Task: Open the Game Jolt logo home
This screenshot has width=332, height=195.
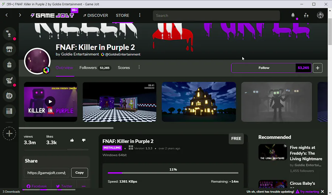Action: [x=52, y=16]
